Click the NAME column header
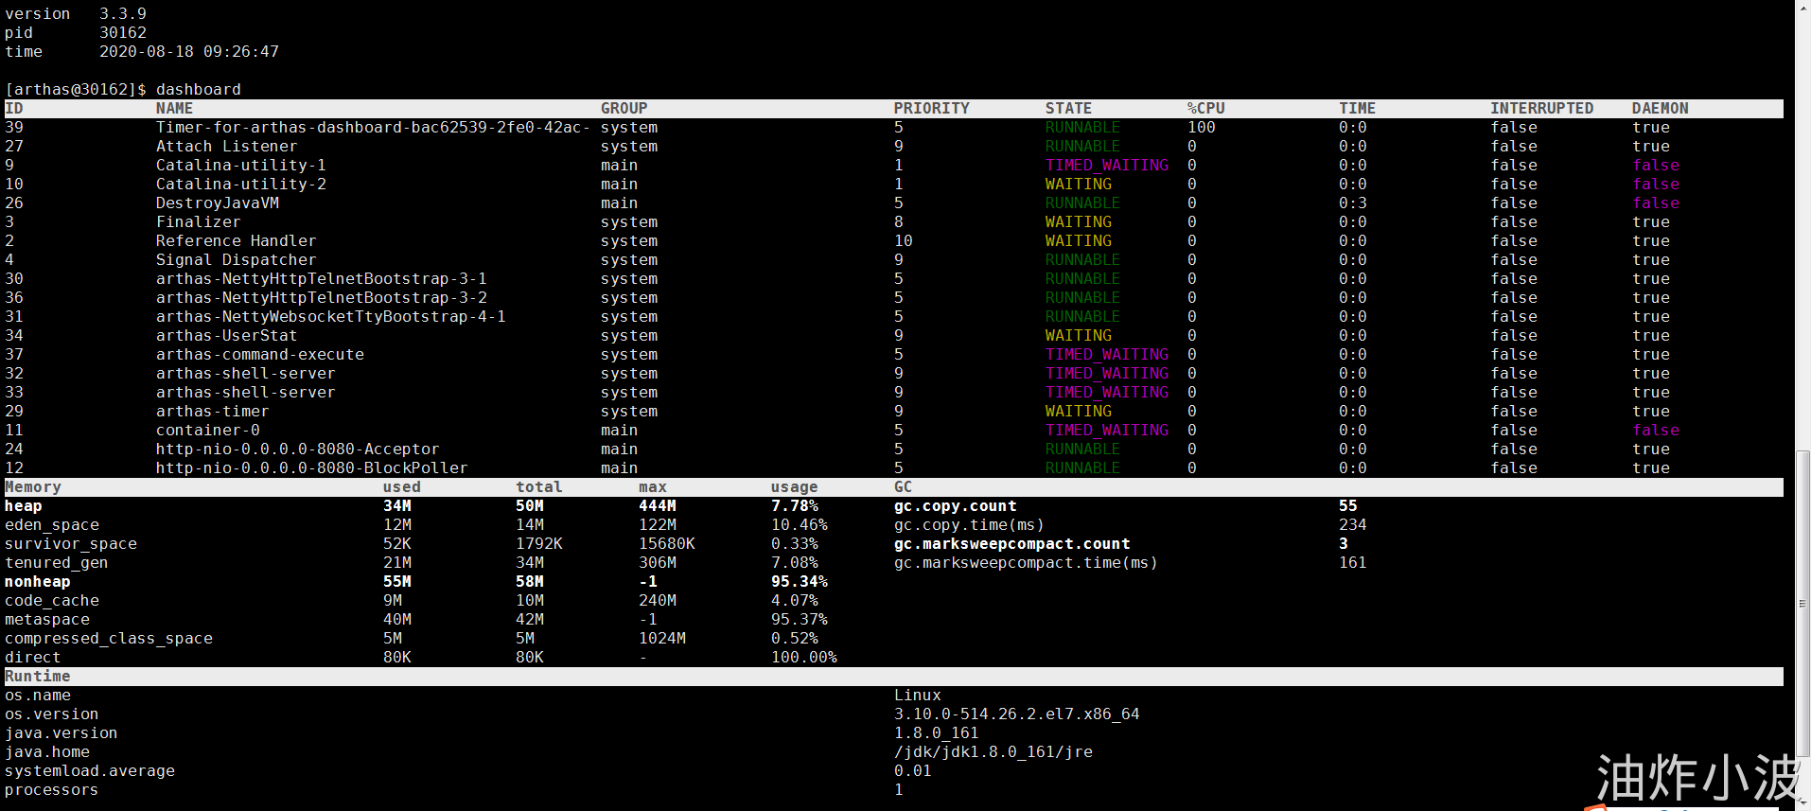 click(x=175, y=109)
